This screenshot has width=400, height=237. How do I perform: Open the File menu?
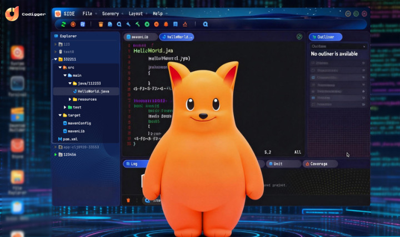tap(87, 13)
